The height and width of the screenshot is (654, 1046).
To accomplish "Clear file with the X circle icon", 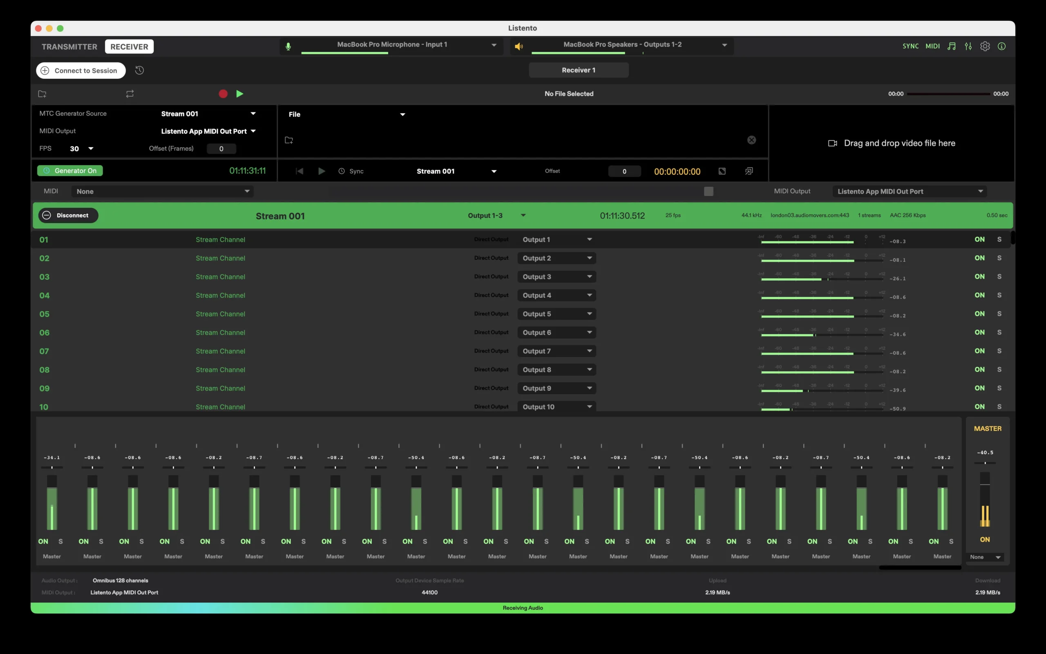I will tap(751, 140).
